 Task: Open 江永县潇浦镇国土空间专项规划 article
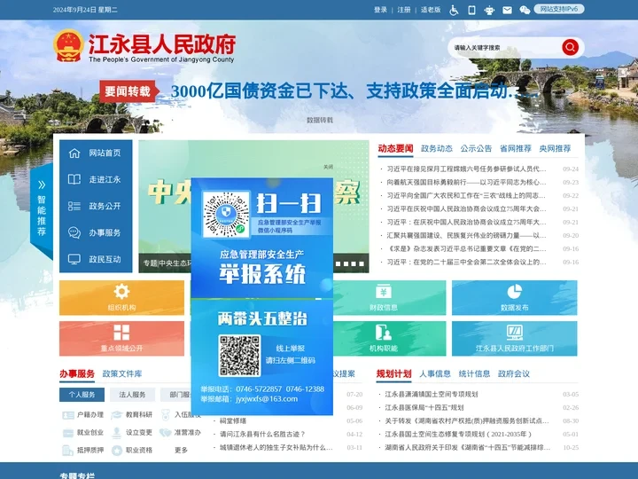pyautogui.click(x=432, y=394)
